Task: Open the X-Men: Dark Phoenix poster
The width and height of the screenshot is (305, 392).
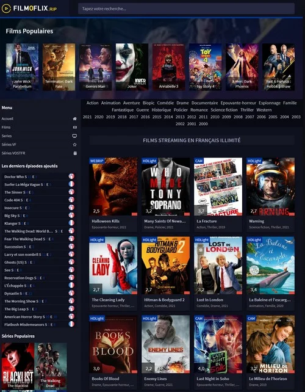Action: (242, 67)
